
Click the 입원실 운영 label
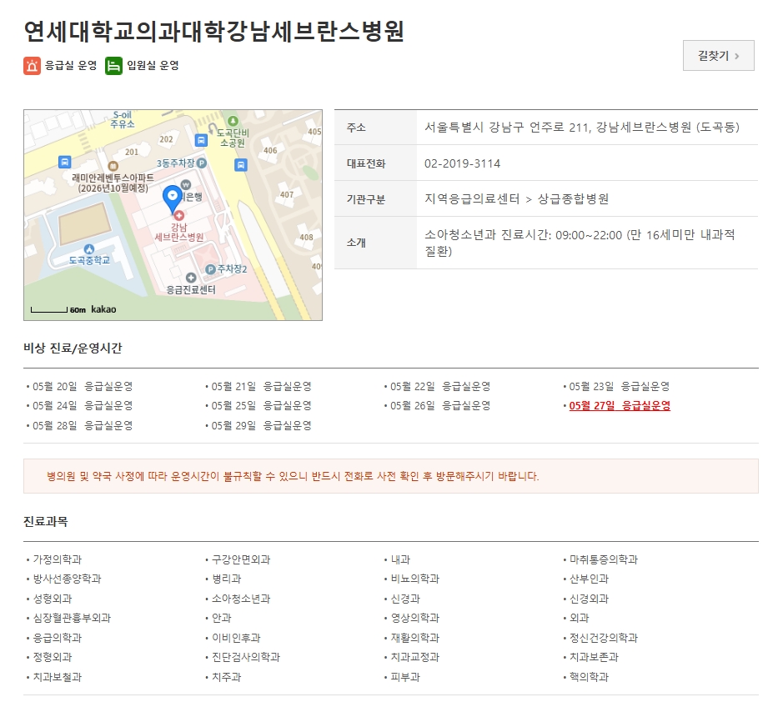[x=153, y=65]
